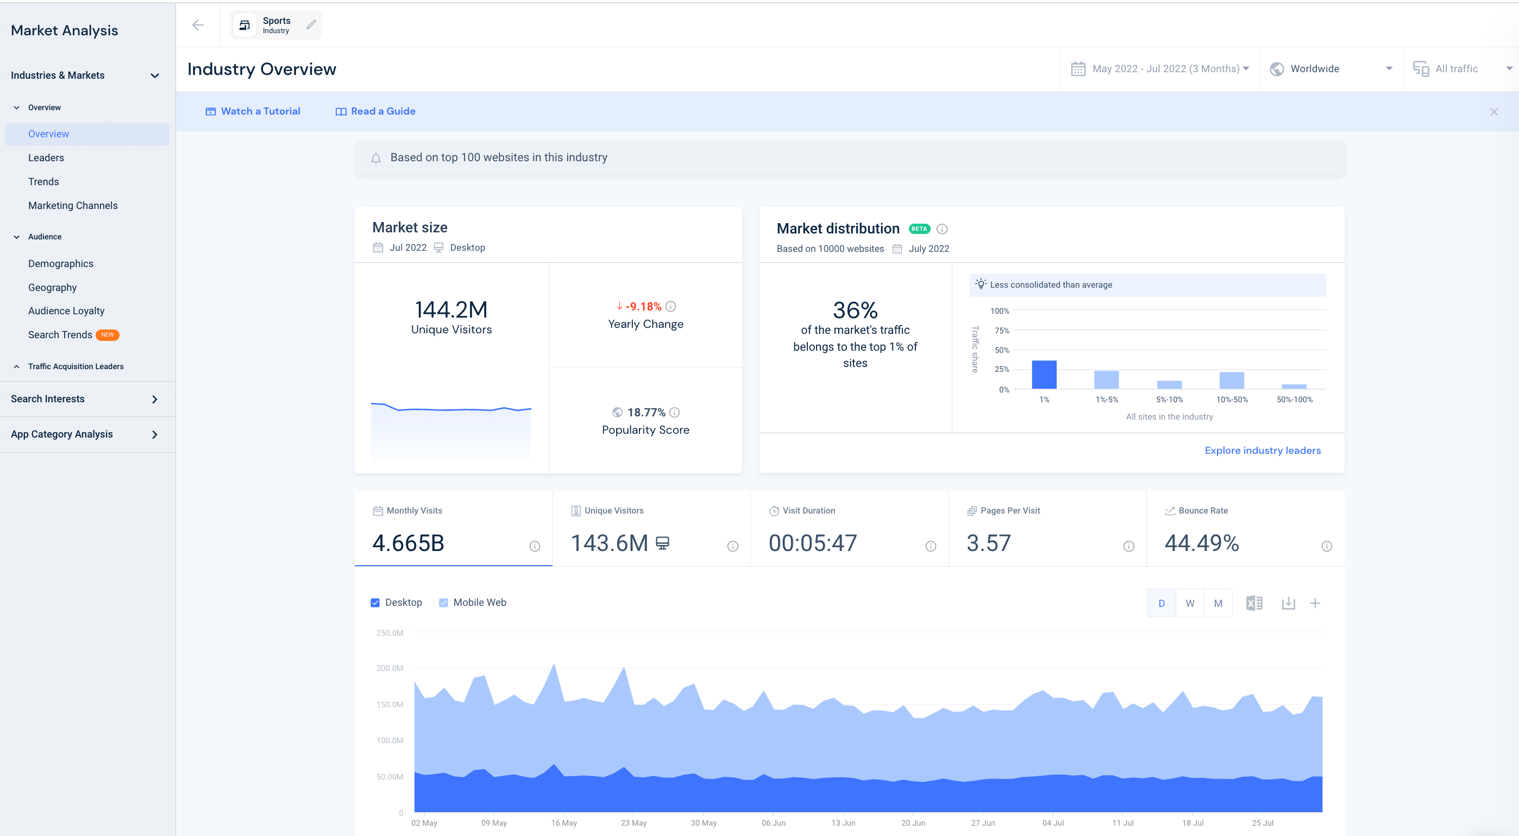Click the plus icon in chart toolbar

tap(1315, 602)
